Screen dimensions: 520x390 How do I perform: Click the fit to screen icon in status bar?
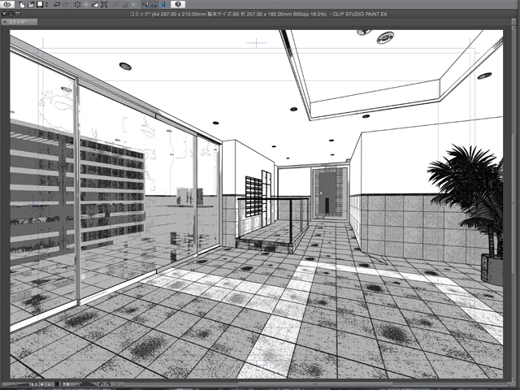coord(57,384)
